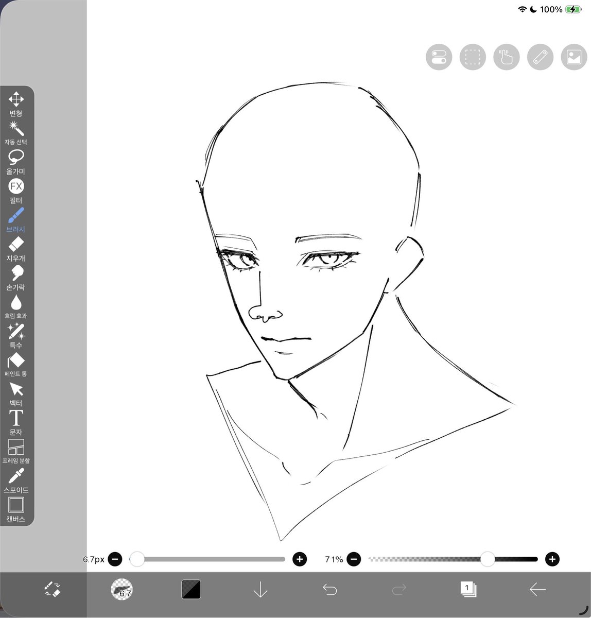Redo the undone stroke

(399, 589)
